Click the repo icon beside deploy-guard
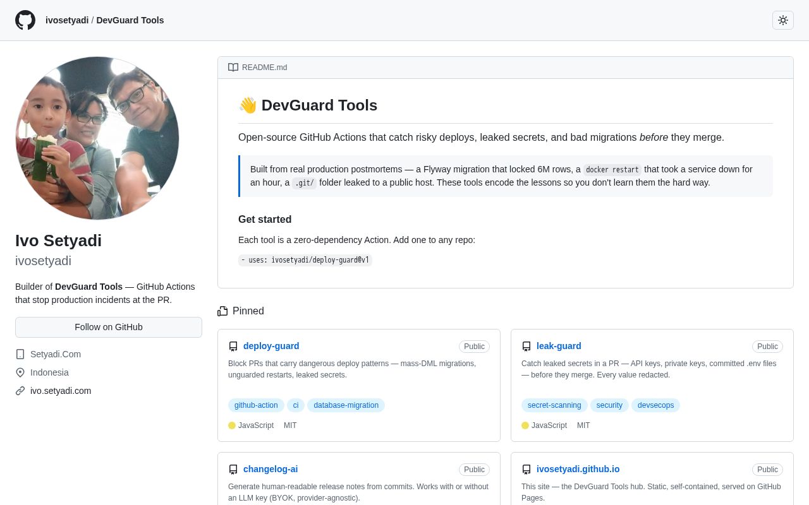The height and width of the screenshot is (505, 809). [233, 347]
